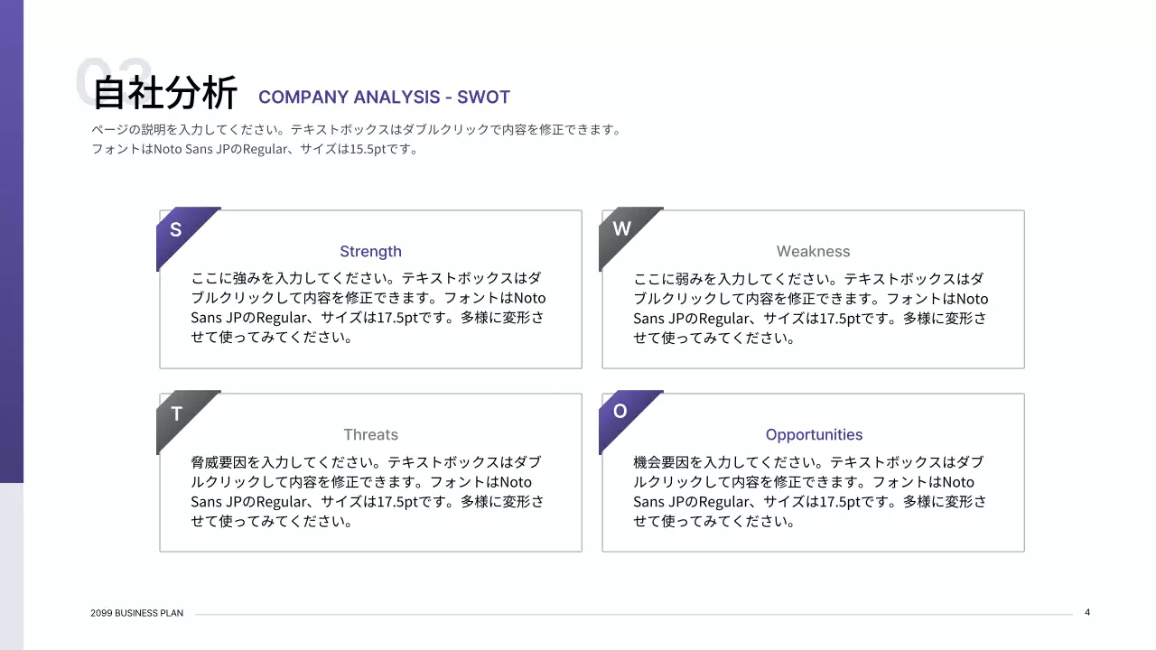The height and width of the screenshot is (650, 1156).
Task: Select the 自社分析 slide title
Action: (165, 91)
